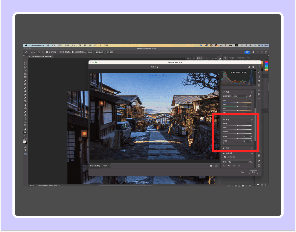
Task: Collapse the 색상 section chevron
Action: pos(224,92)
